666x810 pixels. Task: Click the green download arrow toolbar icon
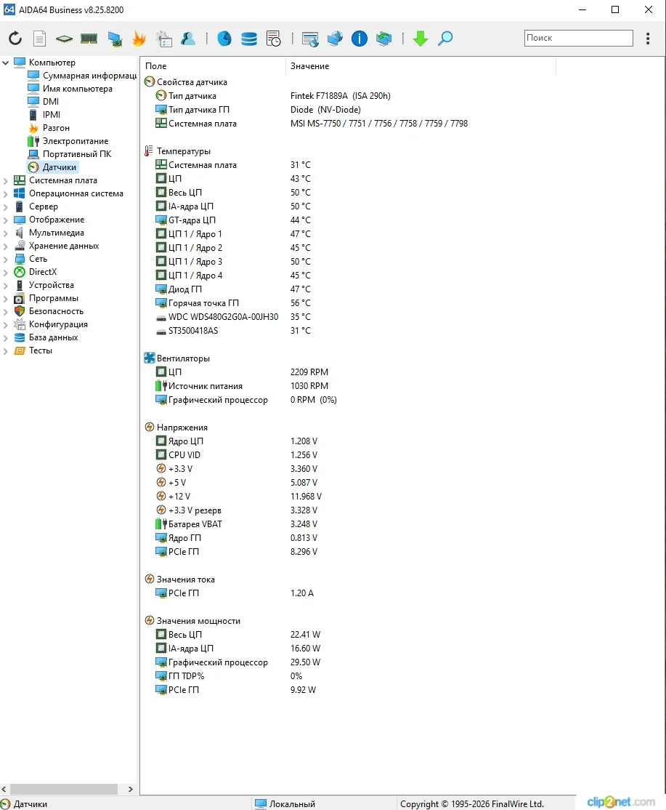click(x=421, y=39)
